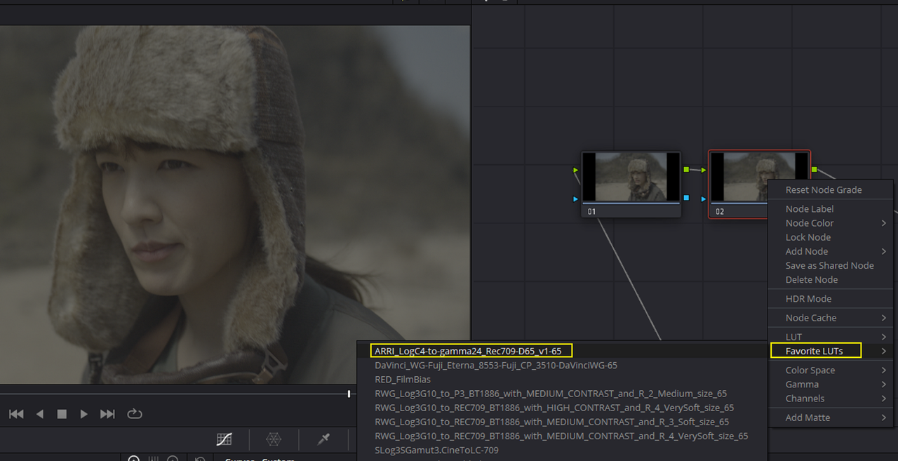
Task: Expand Color Space submenu
Action: click(x=832, y=370)
